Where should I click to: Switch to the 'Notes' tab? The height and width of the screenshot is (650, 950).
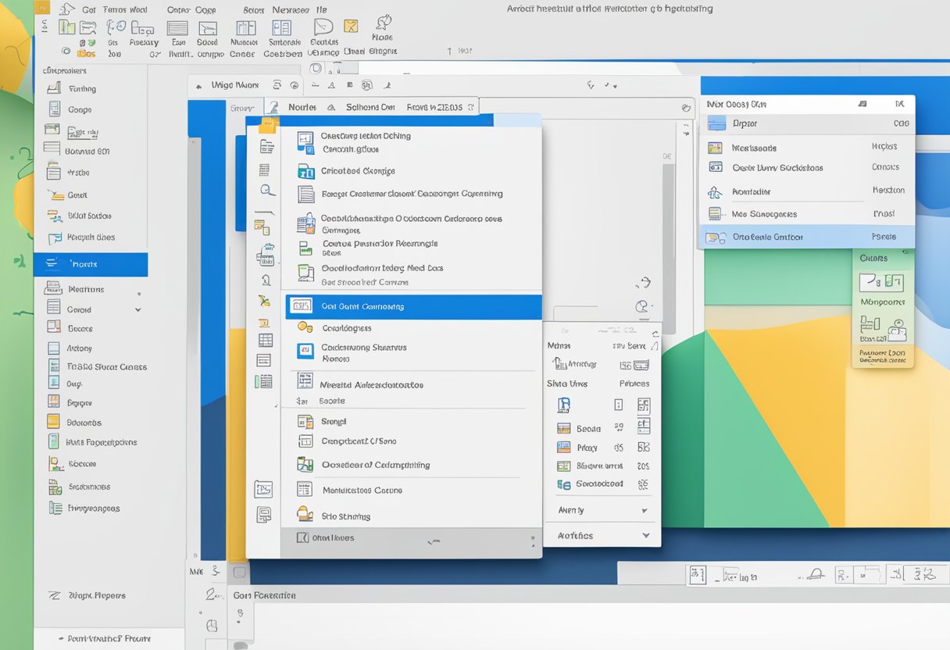click(302, 107)
